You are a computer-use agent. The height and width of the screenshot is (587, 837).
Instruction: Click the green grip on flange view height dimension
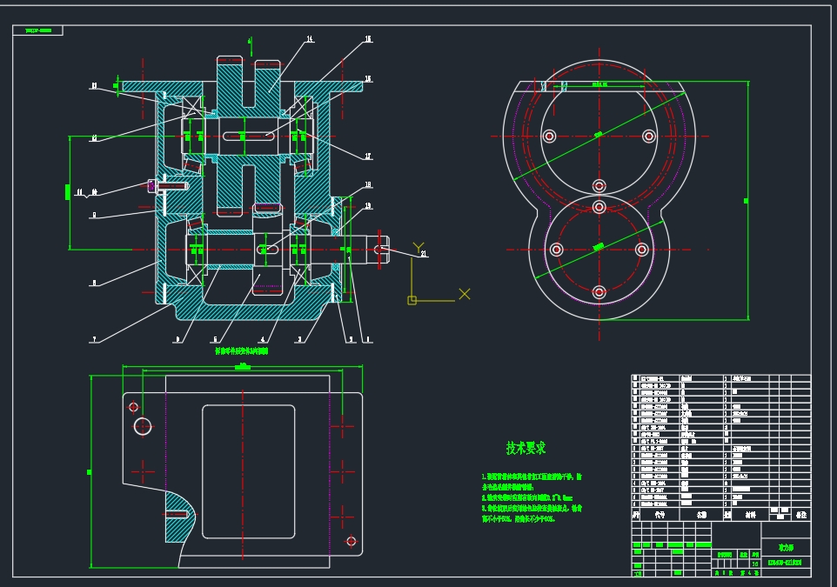pos(747,201)
